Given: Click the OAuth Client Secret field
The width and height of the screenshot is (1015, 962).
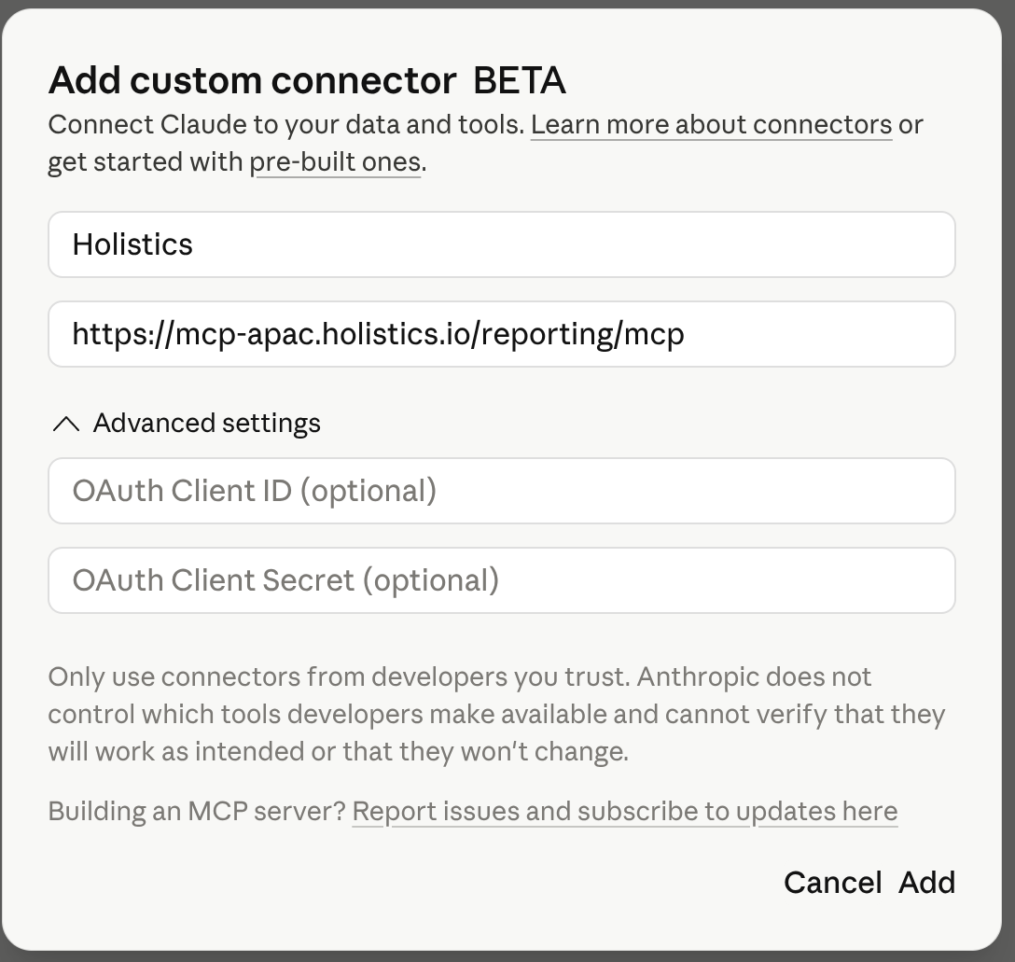Looking at the screenshot, I should [502, 580].
